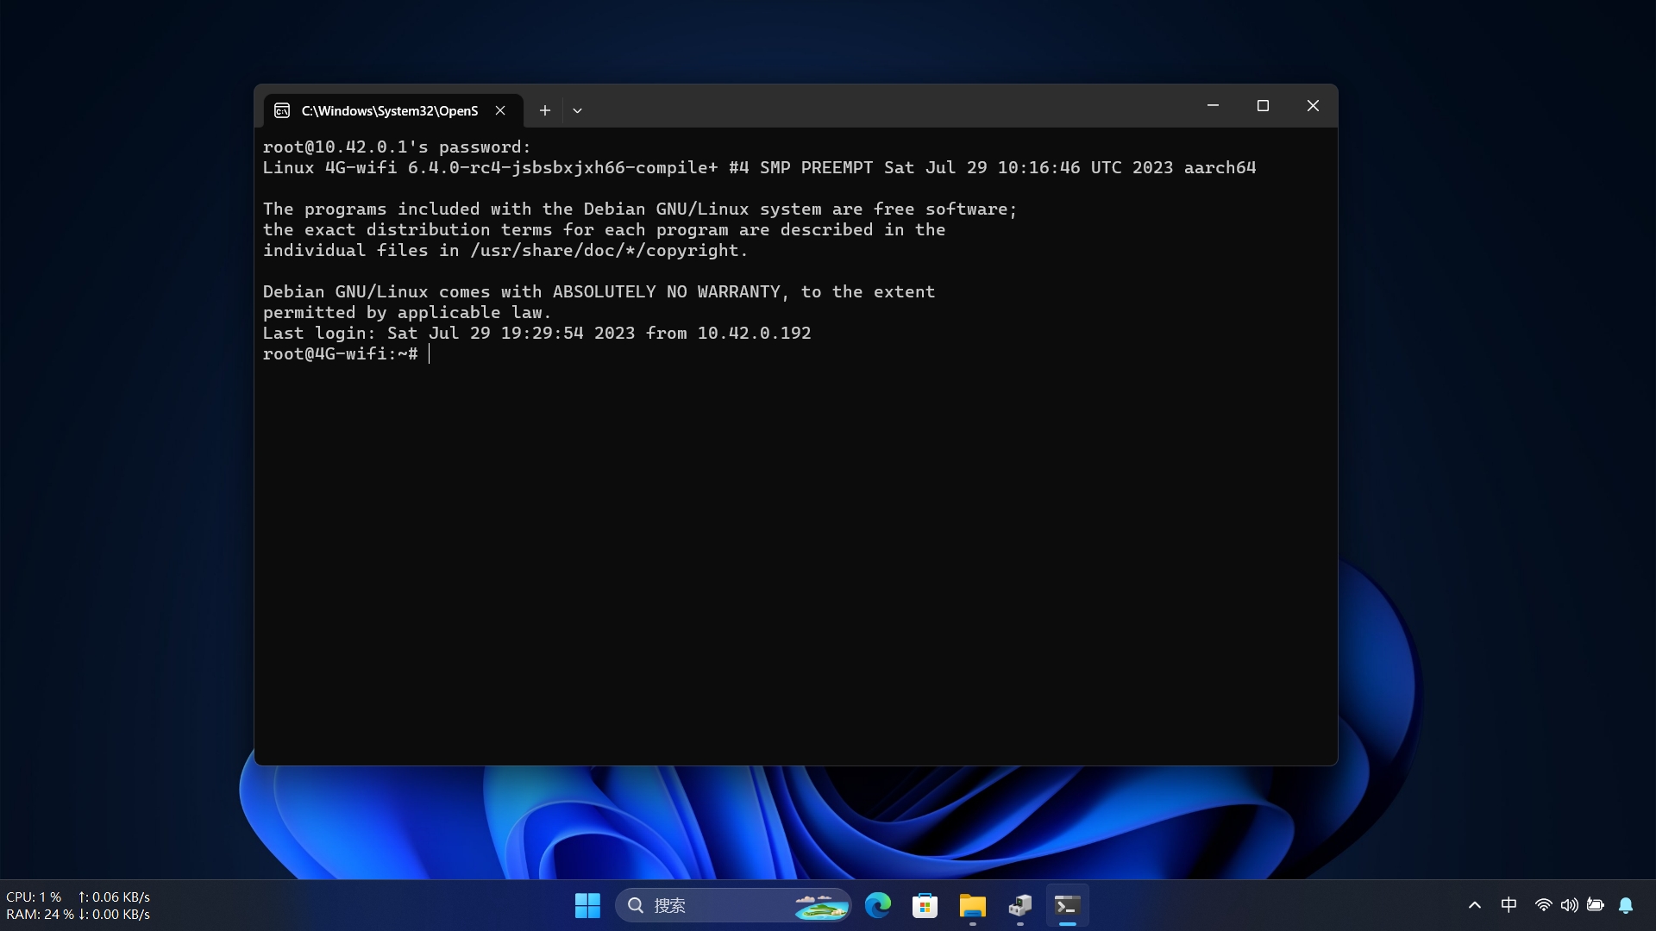Open the device manager app icon in taskbar
Image resolution: width=1656 pixels, height=931 pixels.
click(1019, 905)
